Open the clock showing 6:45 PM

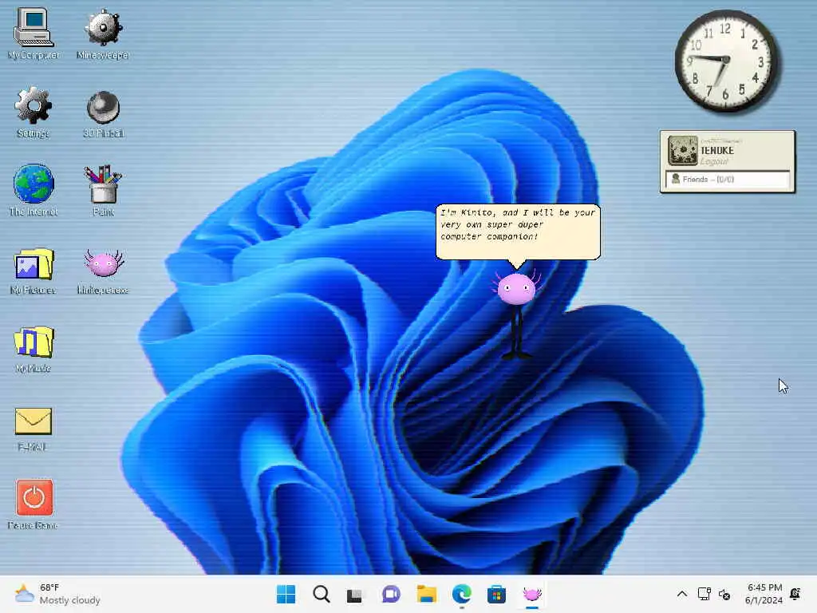764,594
